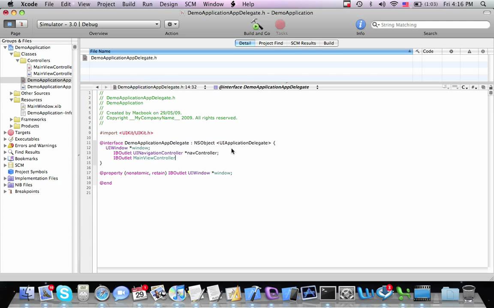Click the Wi-Fi status icon
Screen dimensions: 494x308
pos(394,4)
